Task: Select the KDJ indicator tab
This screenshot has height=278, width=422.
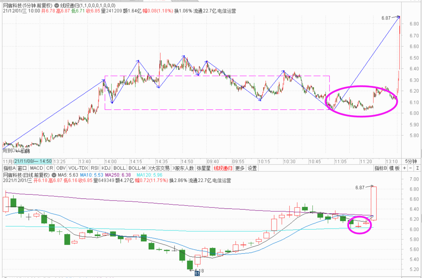Action: (x=106, y=168)
